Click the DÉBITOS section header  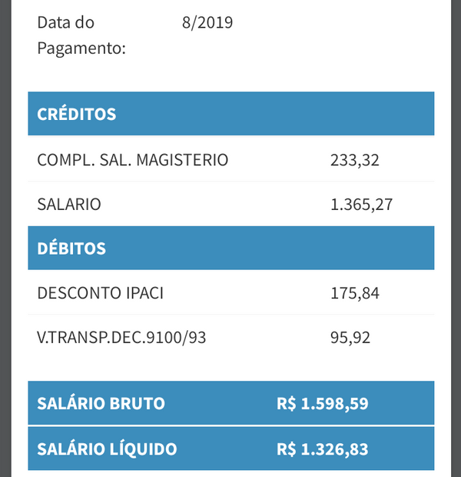[71, 249]
